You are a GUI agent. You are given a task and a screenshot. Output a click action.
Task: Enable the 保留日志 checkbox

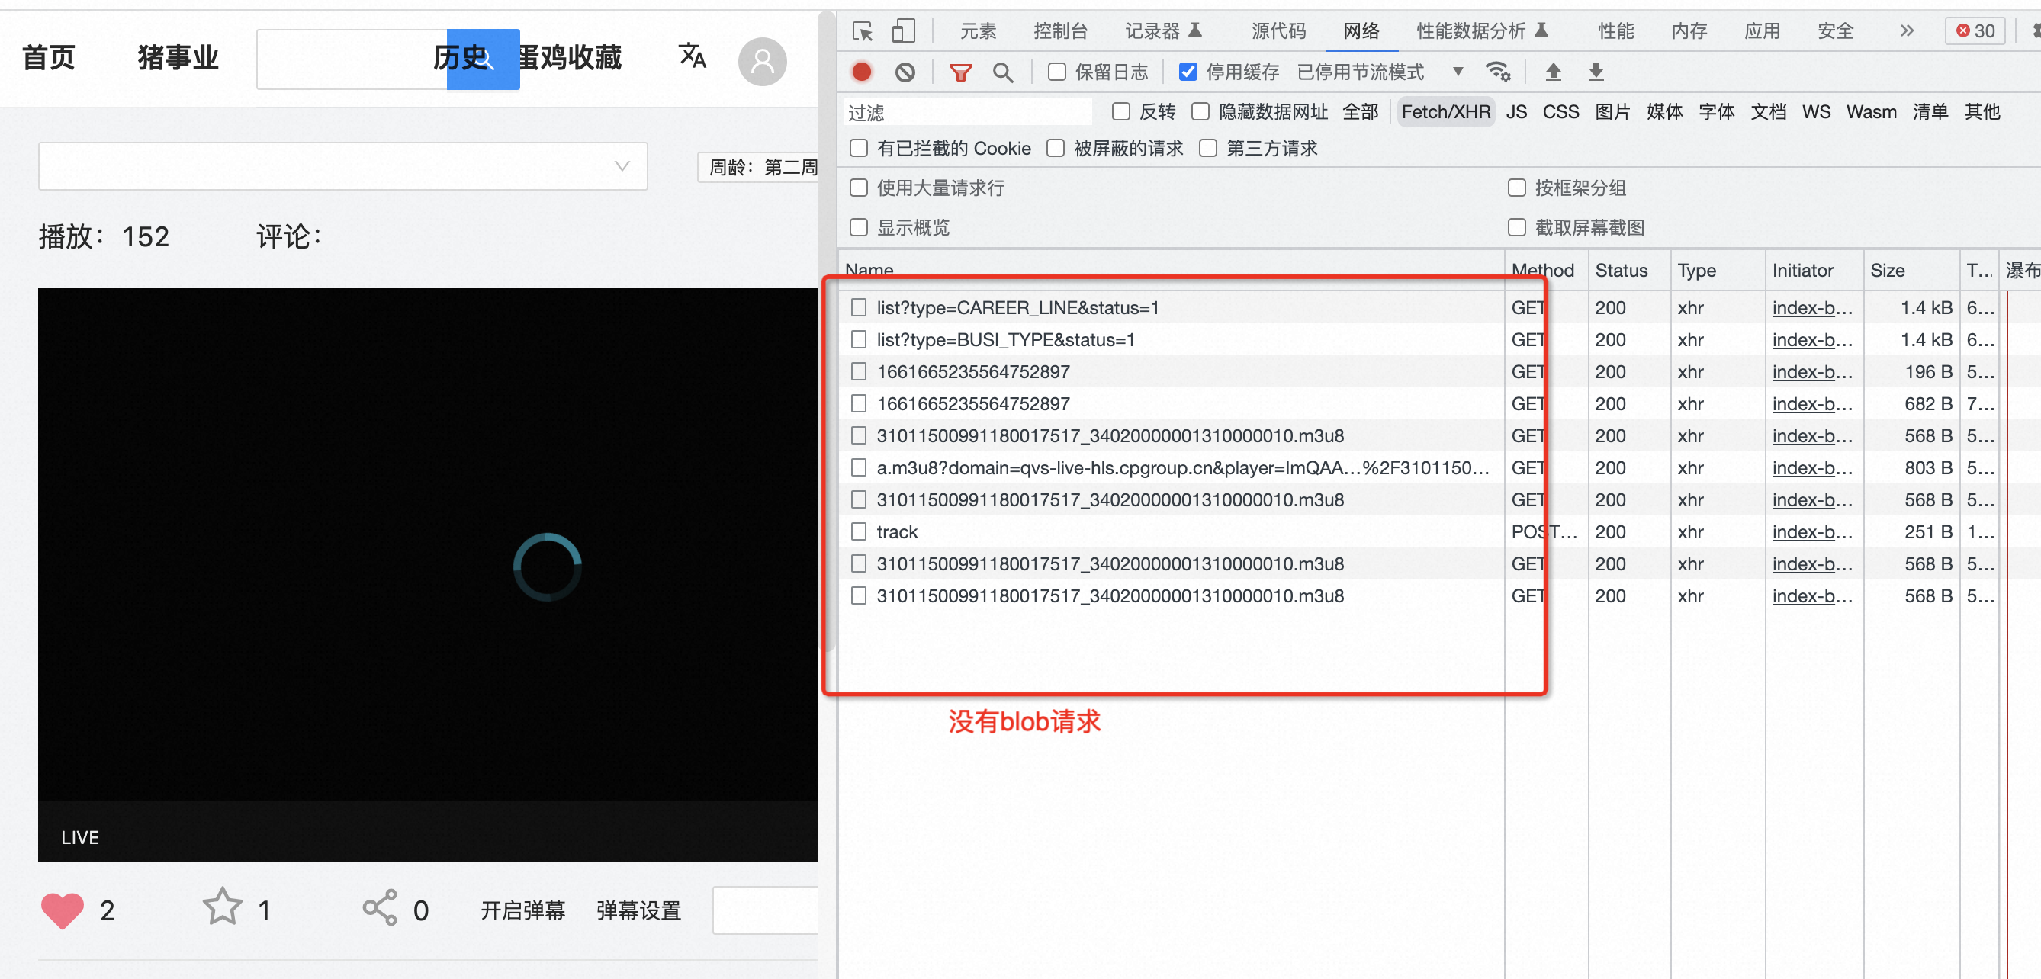[x=1056, y=72]
